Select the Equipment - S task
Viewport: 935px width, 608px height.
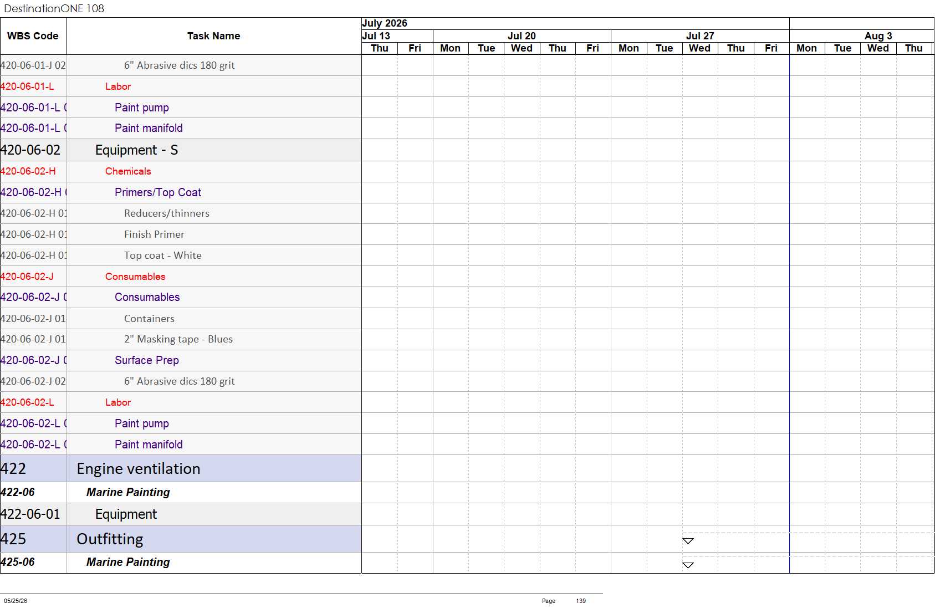pyautogui.click(x=136, y=150)
